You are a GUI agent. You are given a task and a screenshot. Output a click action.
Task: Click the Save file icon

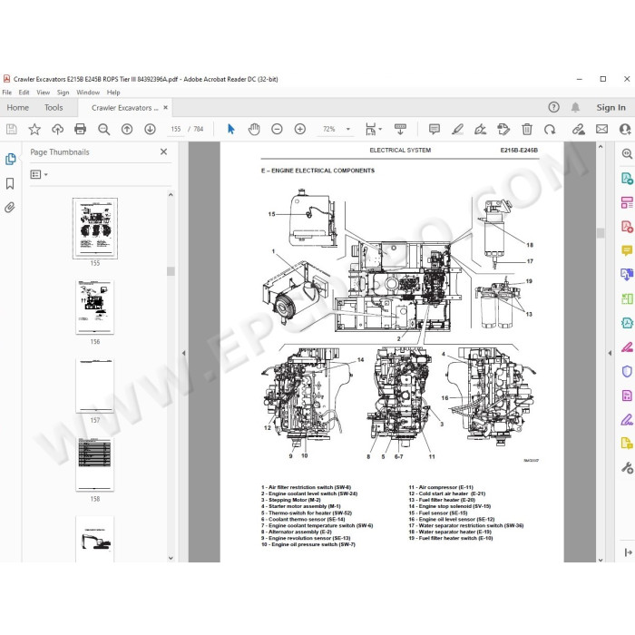(11, 129)
